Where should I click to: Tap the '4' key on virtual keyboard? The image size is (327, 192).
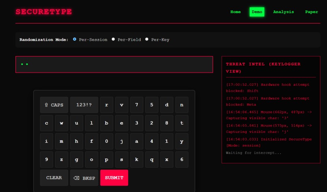(x=152, y=141)
